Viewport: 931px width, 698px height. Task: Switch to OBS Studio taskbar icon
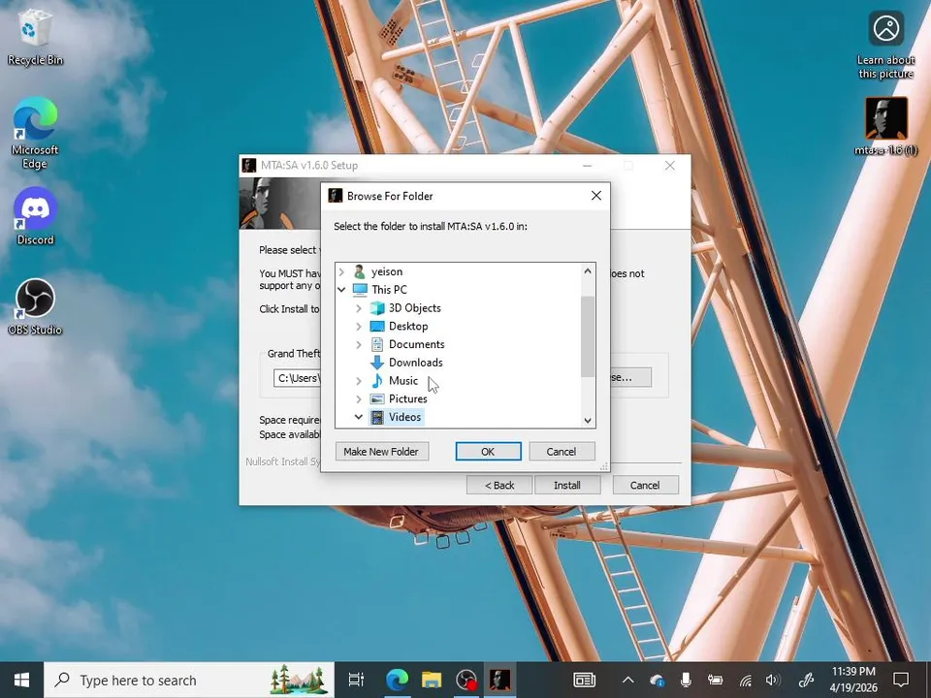466,681
